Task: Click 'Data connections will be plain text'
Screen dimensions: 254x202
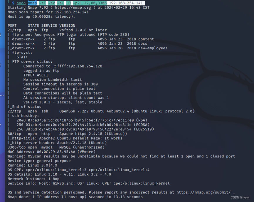Action: point(63,93)
